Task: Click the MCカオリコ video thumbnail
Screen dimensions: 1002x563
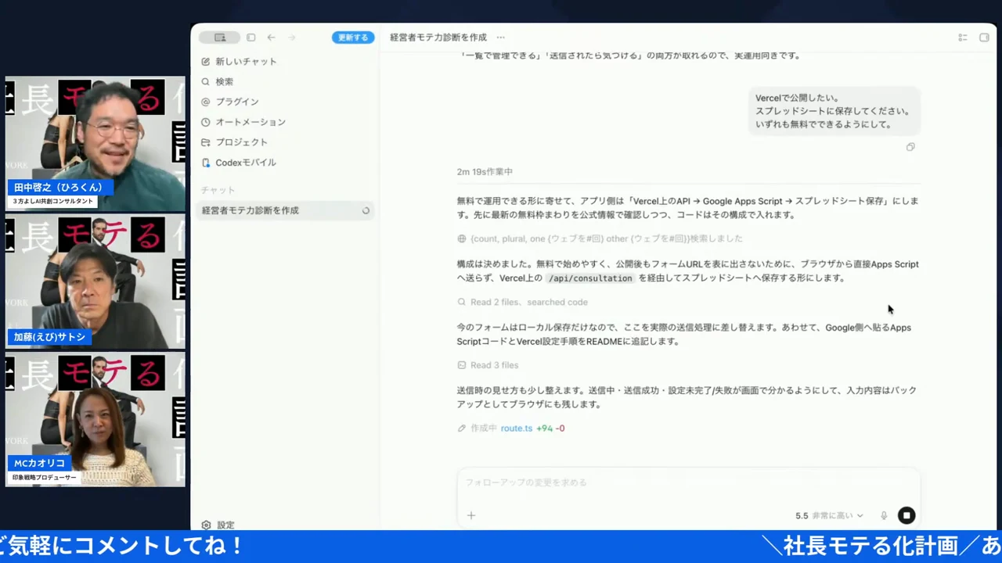Action: point(96,419)
